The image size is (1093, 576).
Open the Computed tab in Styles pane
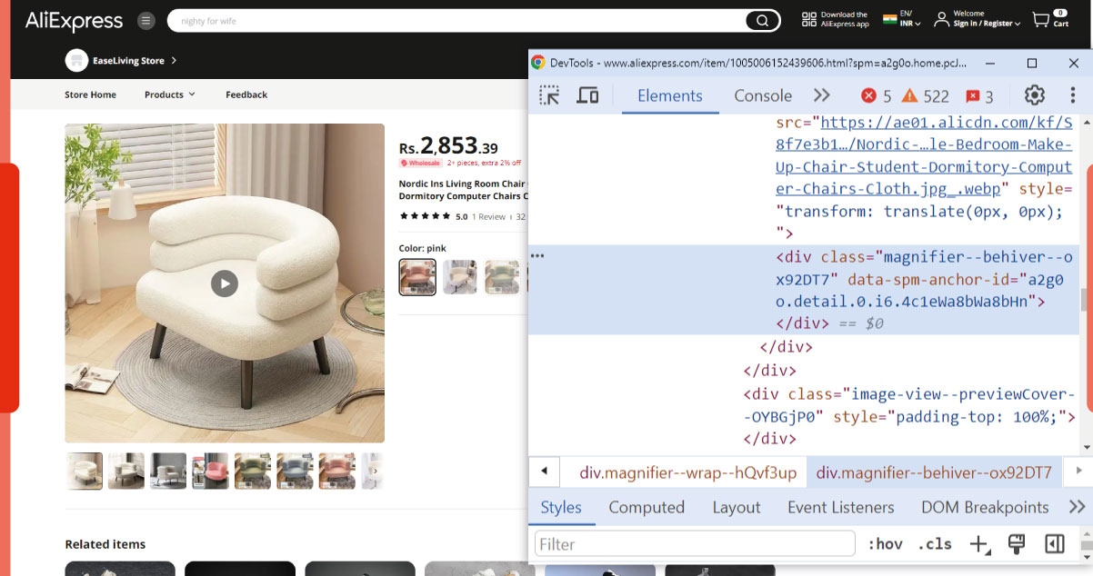[x=647, y=507]
